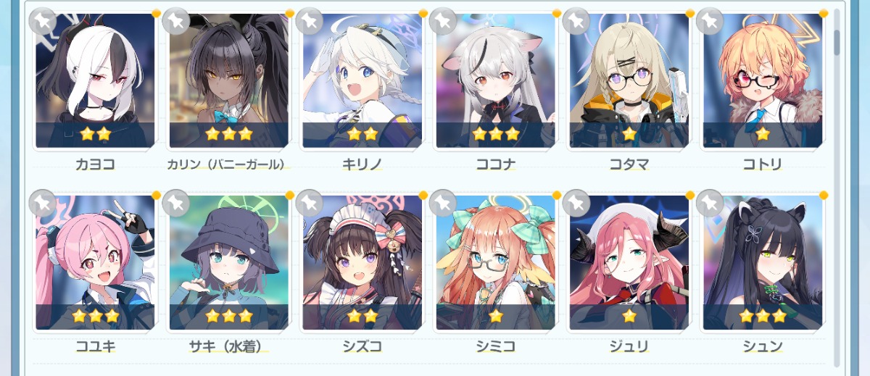The width and height of the screenshot is (870, 376).
Task: Toggle the pin icon on キリノ card
Action: 310,21
